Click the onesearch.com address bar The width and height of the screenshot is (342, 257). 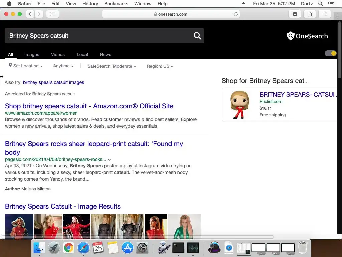171,14
